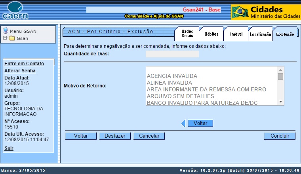Click the list scrollbar down arrow

click(280, 102)
